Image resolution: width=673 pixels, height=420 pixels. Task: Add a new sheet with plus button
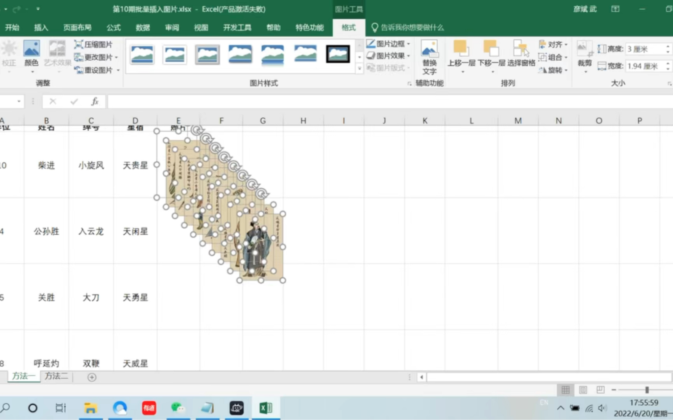click(92, 377)
